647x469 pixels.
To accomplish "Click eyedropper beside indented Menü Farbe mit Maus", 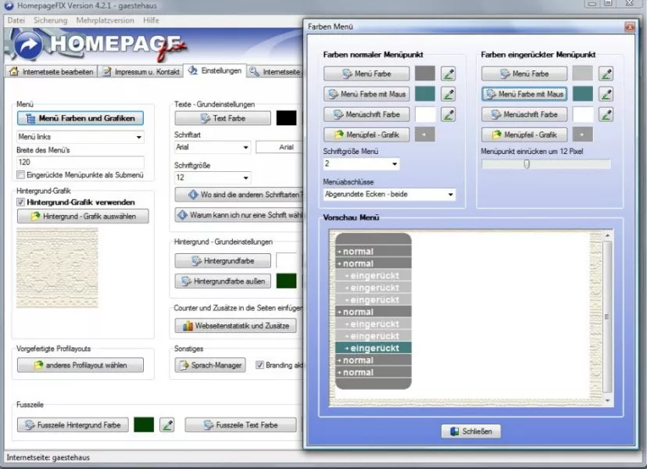I will tap(606, 95).
